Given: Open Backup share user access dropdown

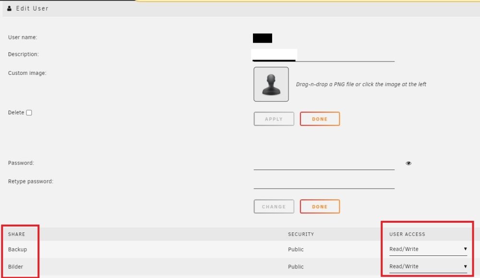Looking at the screenshot, I should (x=428, y=249).
